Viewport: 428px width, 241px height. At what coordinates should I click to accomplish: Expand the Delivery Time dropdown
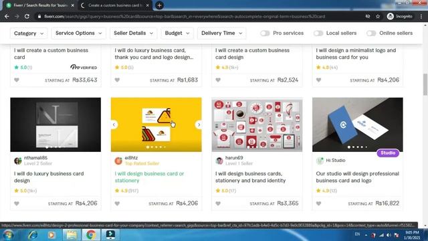[221, 33]
